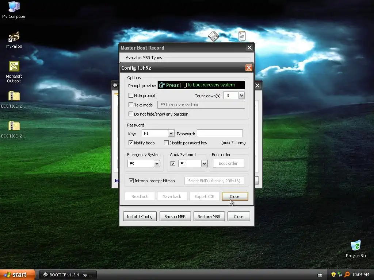Switch to BOOTICE v1.3.4 taskbar button
This screenshot has height=280, width=374.
[68, 275]
